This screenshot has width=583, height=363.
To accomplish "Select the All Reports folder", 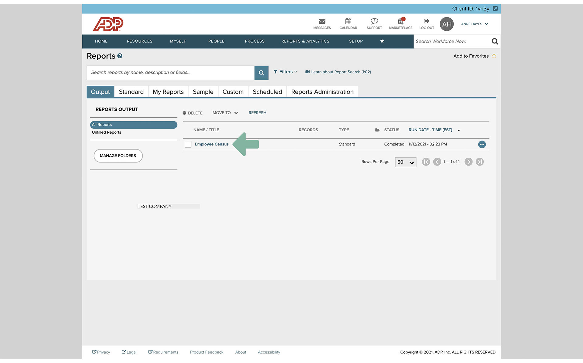I will point(134,125).
